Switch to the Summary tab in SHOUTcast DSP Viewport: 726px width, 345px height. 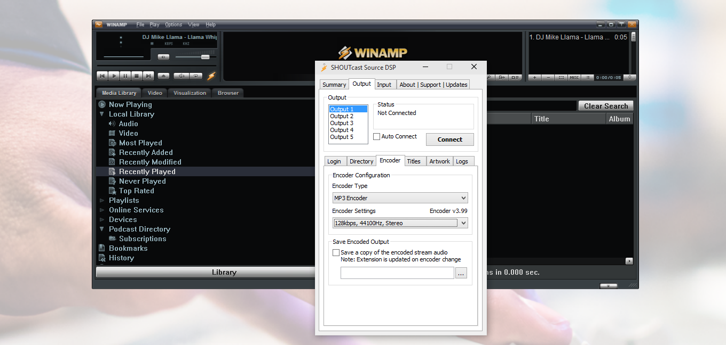pyautogui.click(x=334, y=85)
